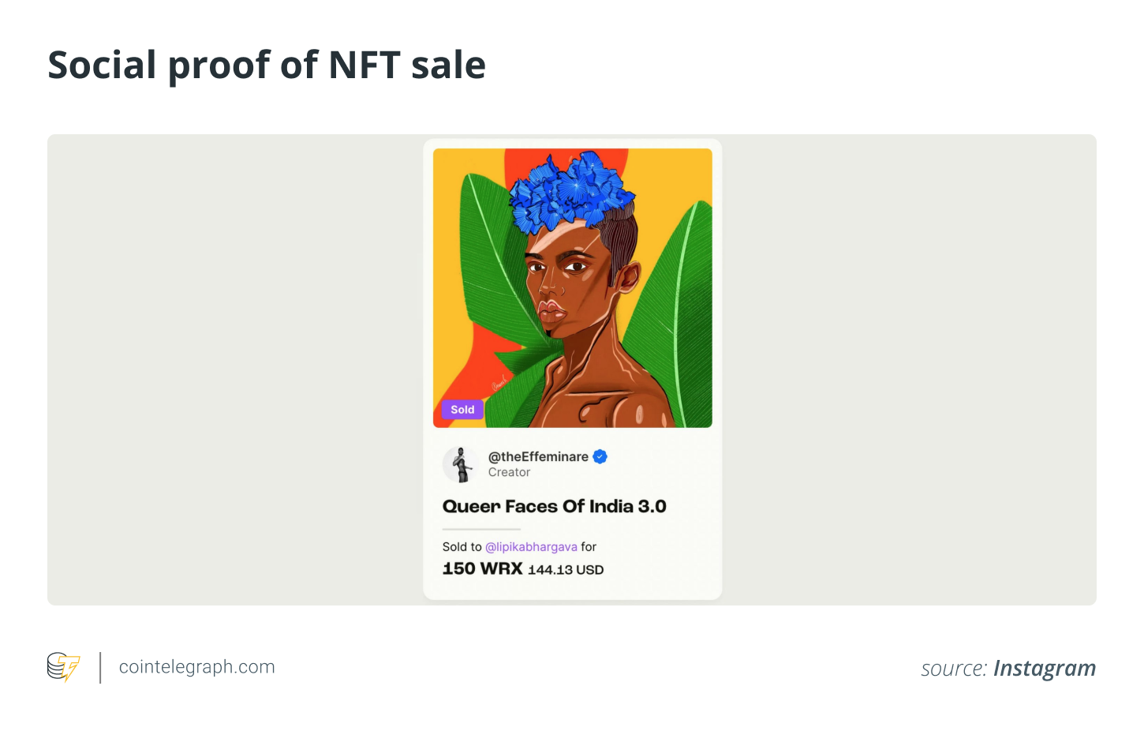The width and height of the screenshot is (1144, 731).
Task: Click the purple Sold badge
Action: point(462,410)
